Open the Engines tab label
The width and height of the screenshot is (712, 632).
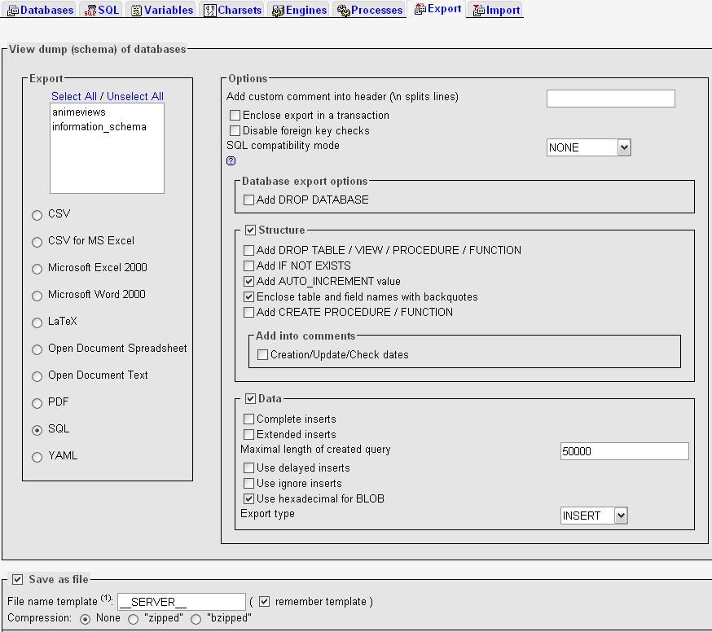pyautogui.click(x=306, y=10)
